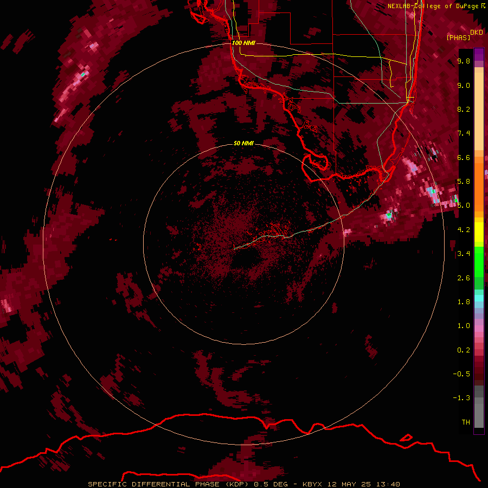Click the NEXLAB-College of DuPage credit text

point(434,6)
